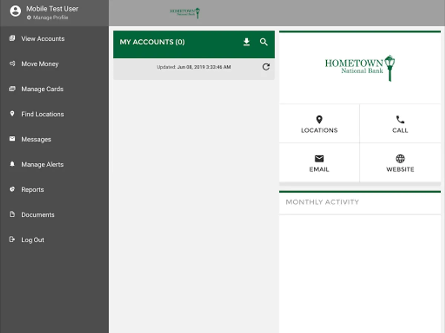Image resolution: width=445 pixels, height=333 pixels.
Task: Click the Updated Jun 08, 2019 timestamp text
Action: [x=194, y=67]
